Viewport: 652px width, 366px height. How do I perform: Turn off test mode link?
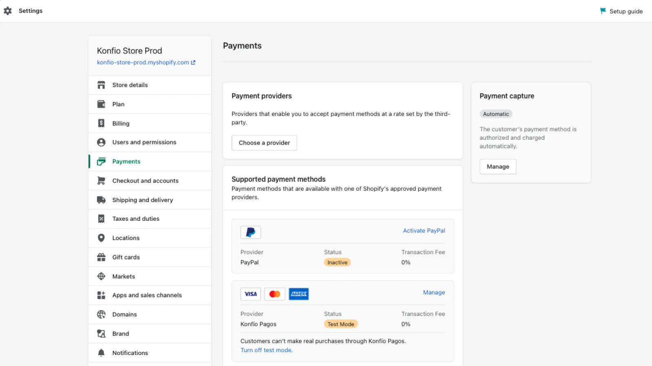coord(267,350)
